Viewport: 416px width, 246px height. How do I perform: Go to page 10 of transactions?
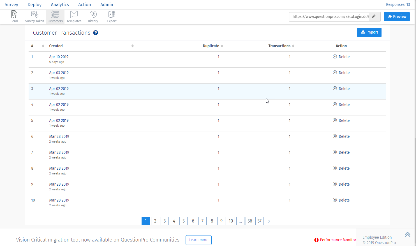(x=231, y=221)
